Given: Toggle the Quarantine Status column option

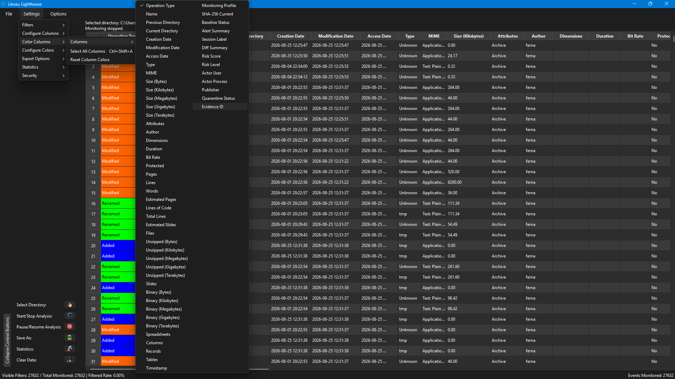Looking at the screenshot, I should (x=220, y=98).
